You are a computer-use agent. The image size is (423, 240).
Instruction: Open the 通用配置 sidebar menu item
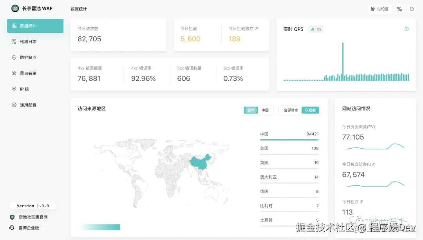35,105
